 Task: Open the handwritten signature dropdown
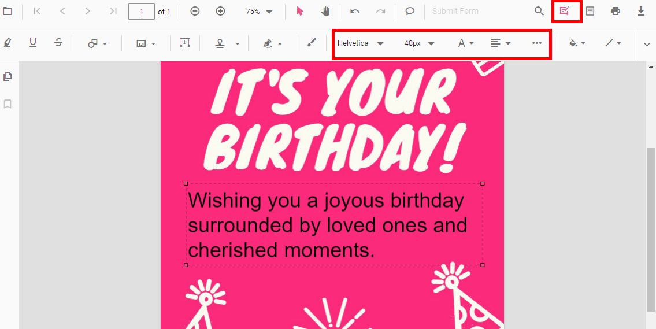coord(272,43)
